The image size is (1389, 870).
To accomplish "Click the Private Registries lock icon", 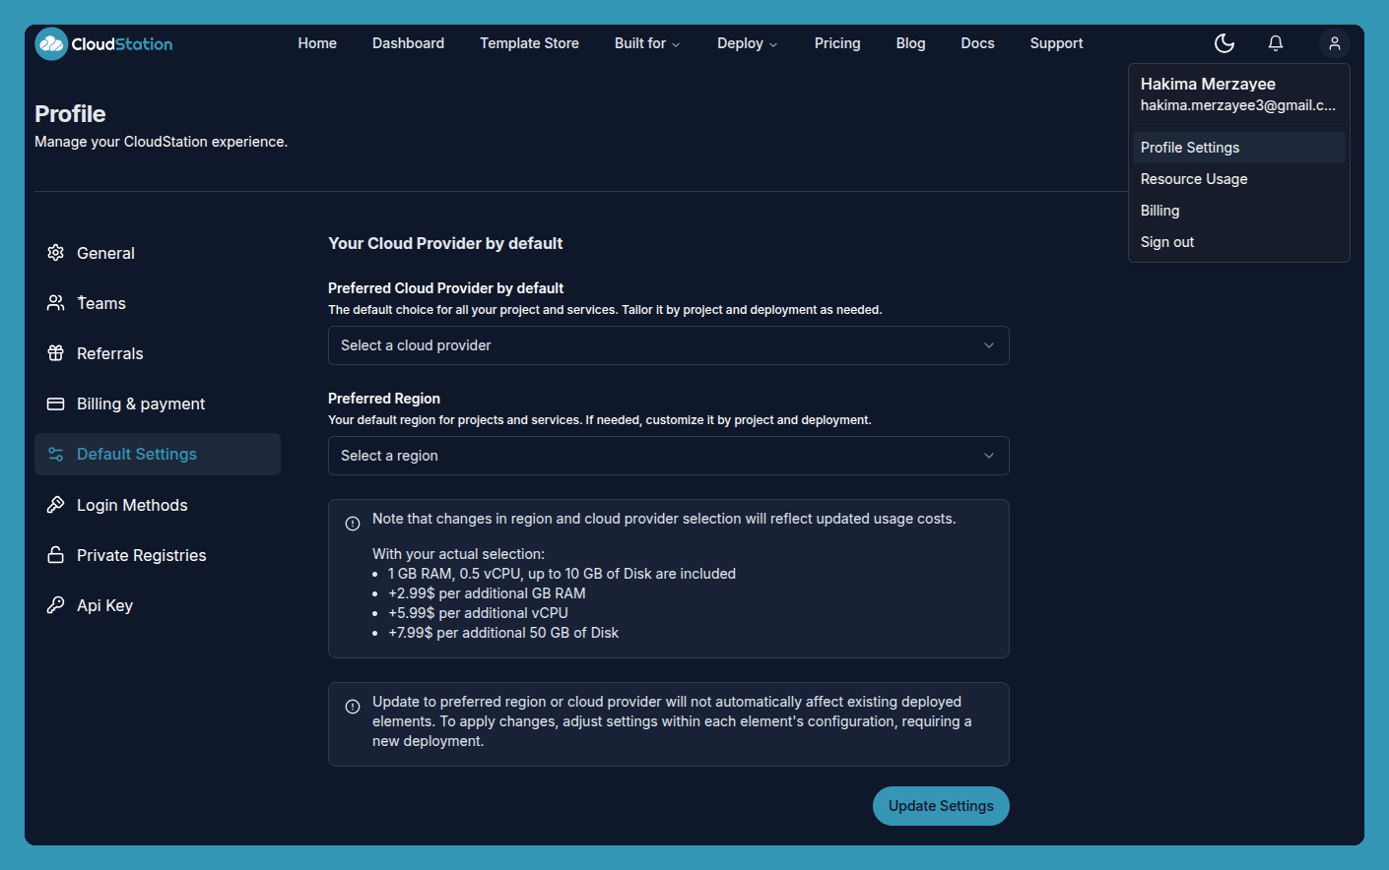I will (56, 555).
